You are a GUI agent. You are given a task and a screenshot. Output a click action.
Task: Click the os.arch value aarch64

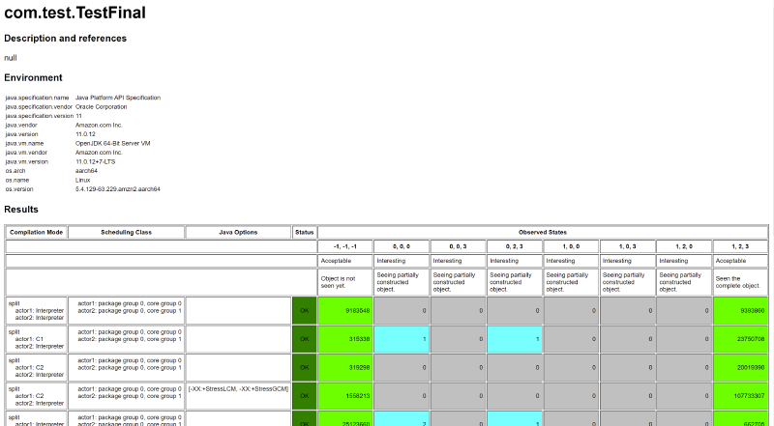pos(89,171)
